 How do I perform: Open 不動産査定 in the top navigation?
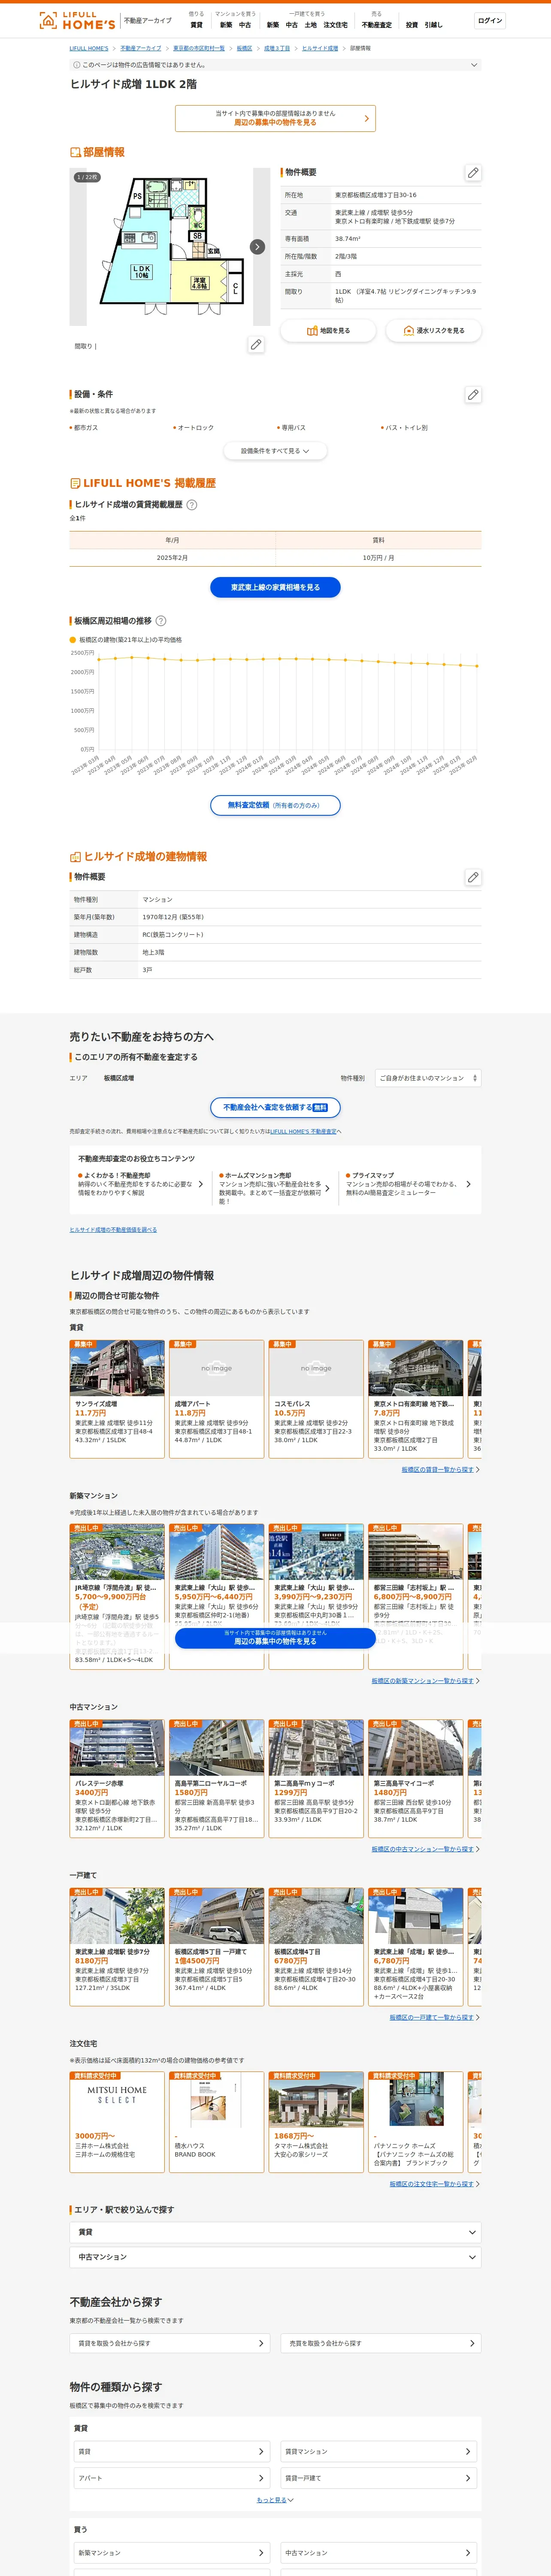pos(377,25)
